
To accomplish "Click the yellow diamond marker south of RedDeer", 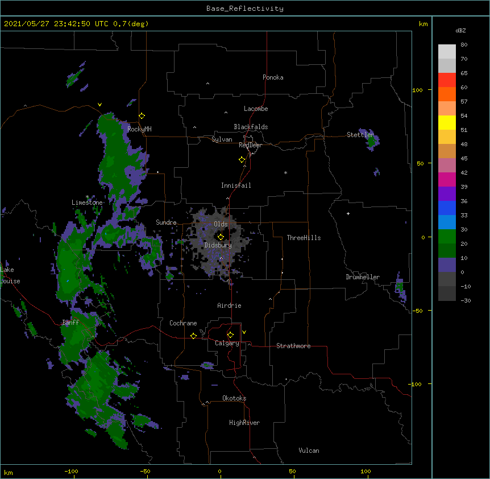I will pyautogui.click(x=242, y=160).
